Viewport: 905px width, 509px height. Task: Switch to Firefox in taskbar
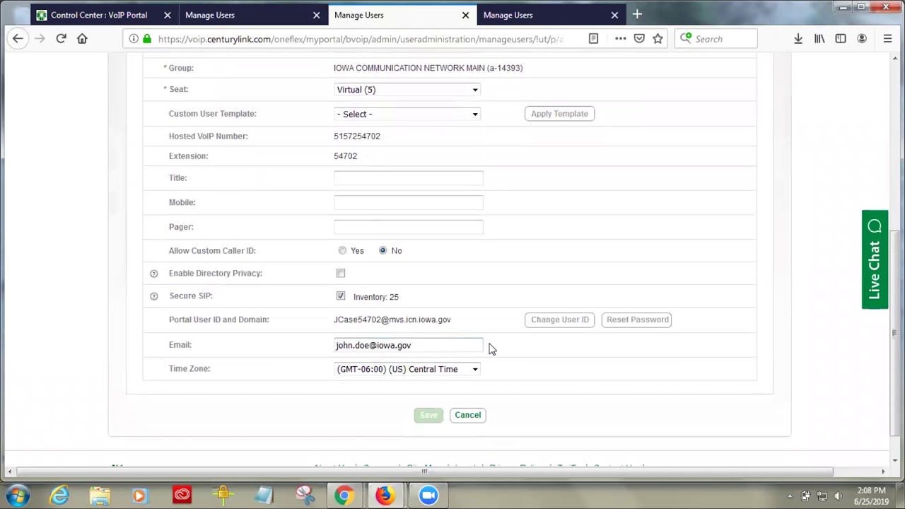(385, 496)
